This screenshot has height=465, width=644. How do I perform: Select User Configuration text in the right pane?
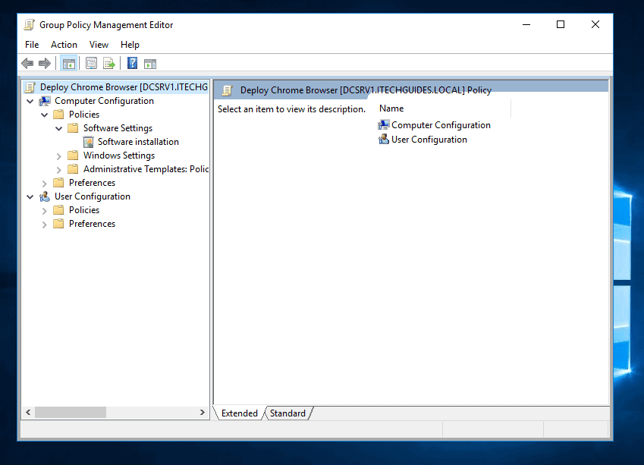pyautogui.click(x=429, y=140)
